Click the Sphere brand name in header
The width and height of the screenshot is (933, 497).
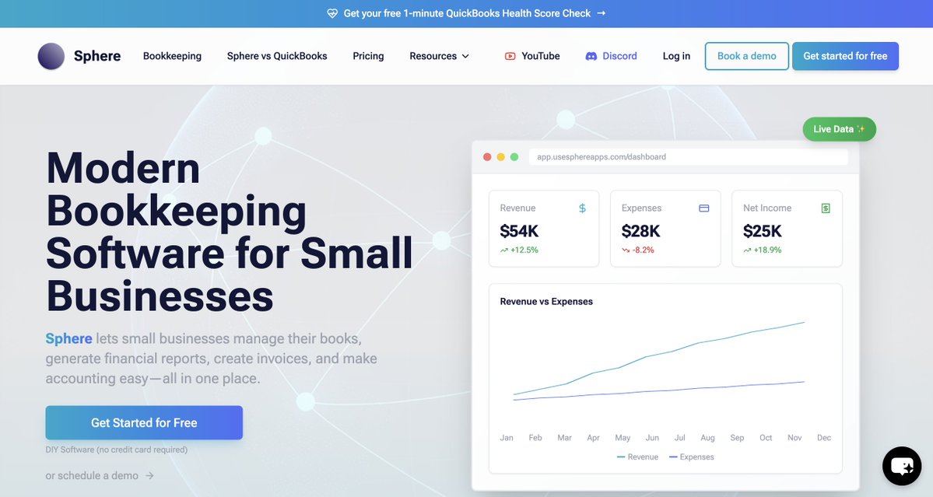97,56
